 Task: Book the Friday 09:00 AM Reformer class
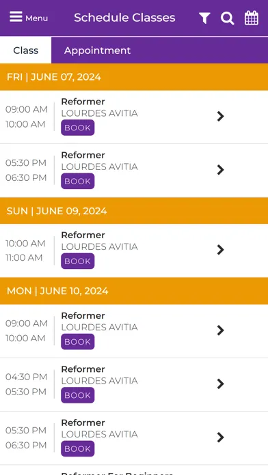(x=78, y=128)
